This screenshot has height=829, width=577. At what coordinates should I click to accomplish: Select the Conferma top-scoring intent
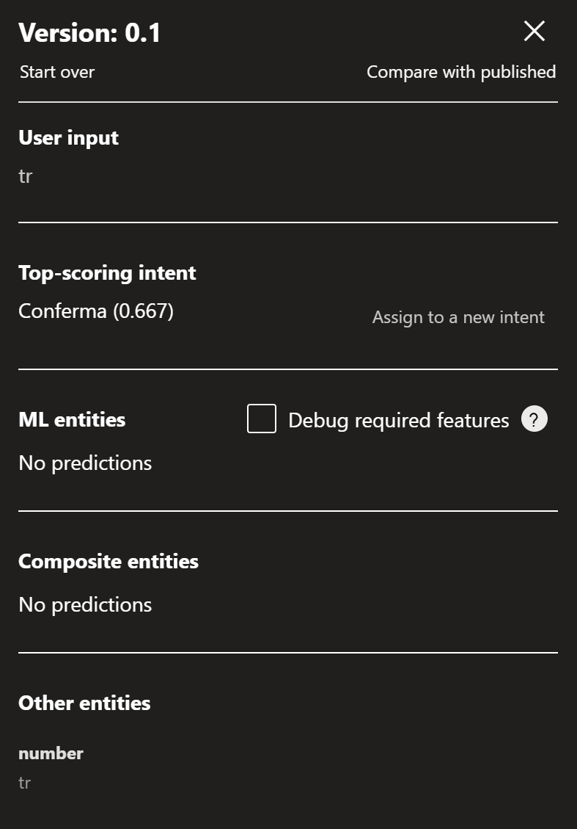[96, 311]
